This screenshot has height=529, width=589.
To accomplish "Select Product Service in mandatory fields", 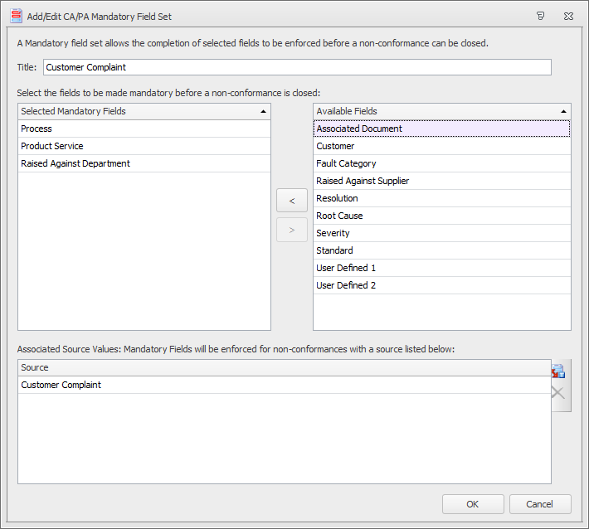I will [144, 146].
